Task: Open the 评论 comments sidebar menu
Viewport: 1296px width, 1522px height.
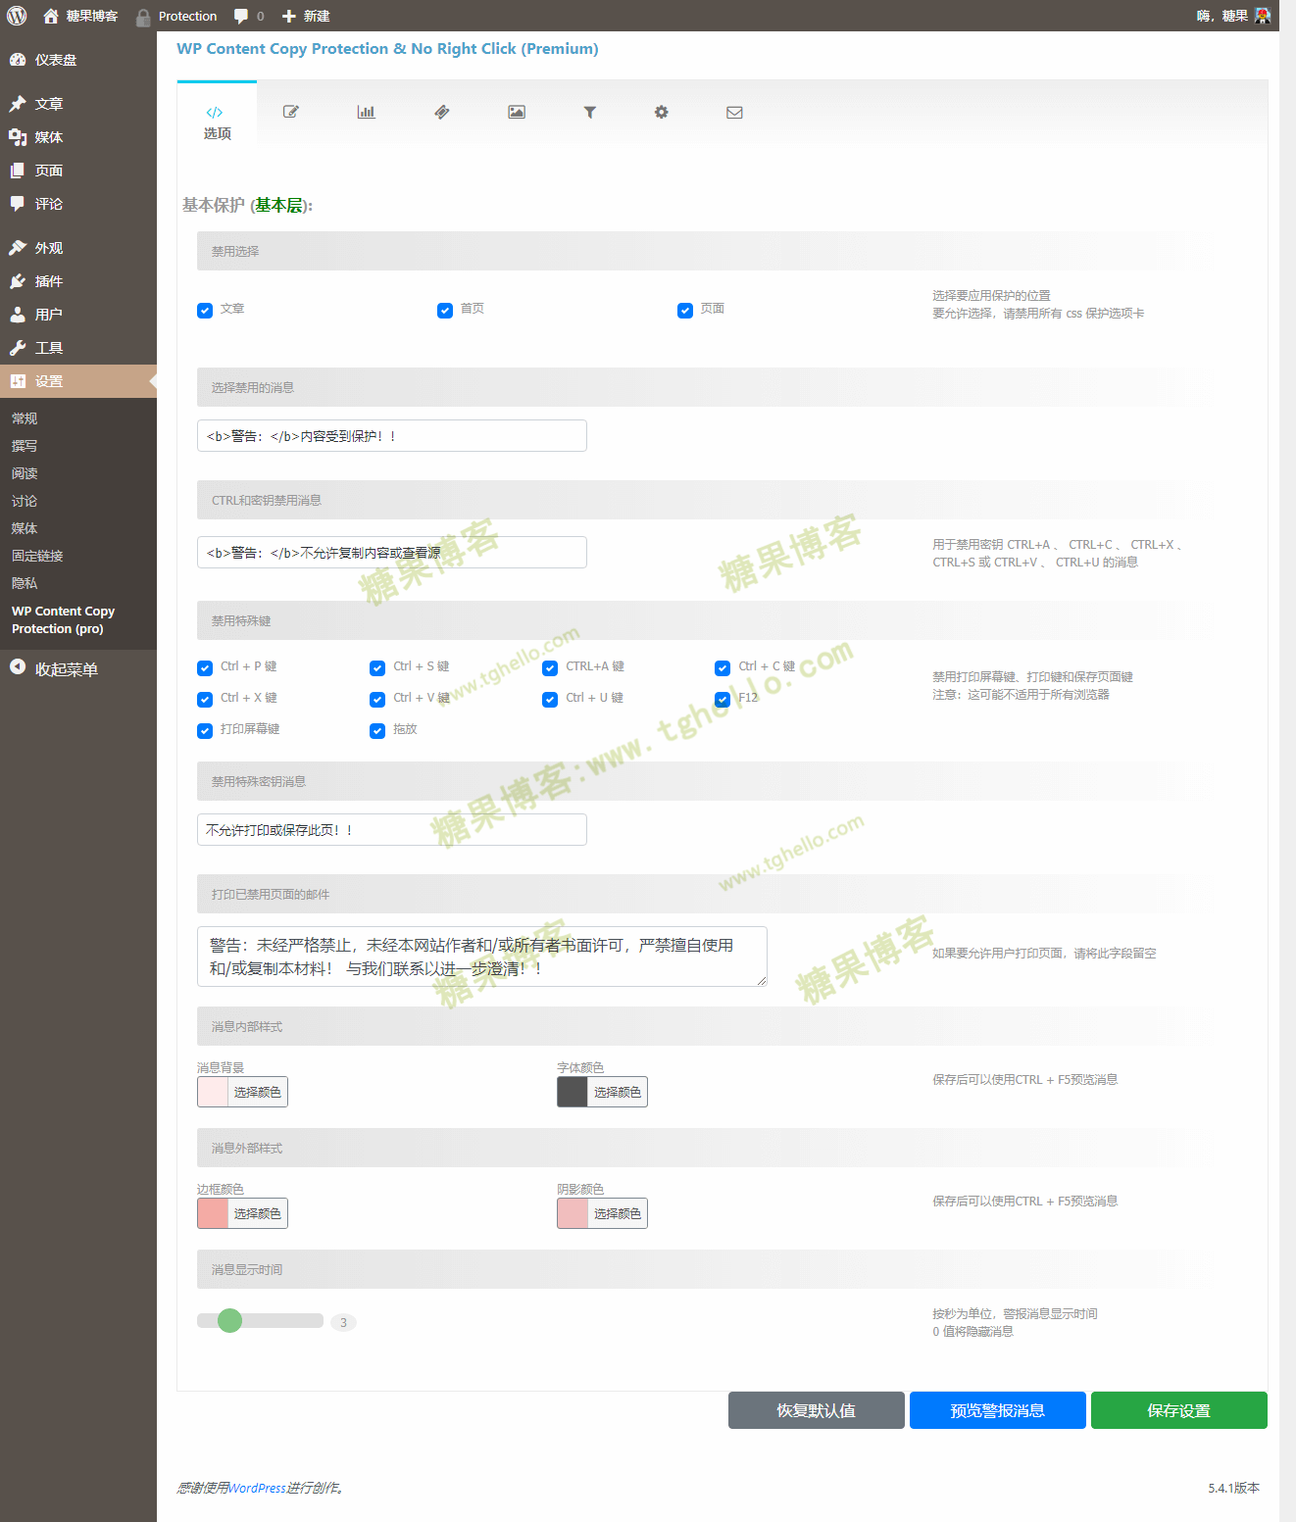Action: pyautogui.click(x=78, y=204)
